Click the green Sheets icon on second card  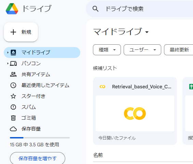(191, 87)
